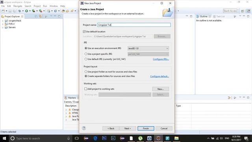Viewport: 252px width, 142px height.
Task: Expand the csvgencheck project tree node
Action: click(3, 21)
